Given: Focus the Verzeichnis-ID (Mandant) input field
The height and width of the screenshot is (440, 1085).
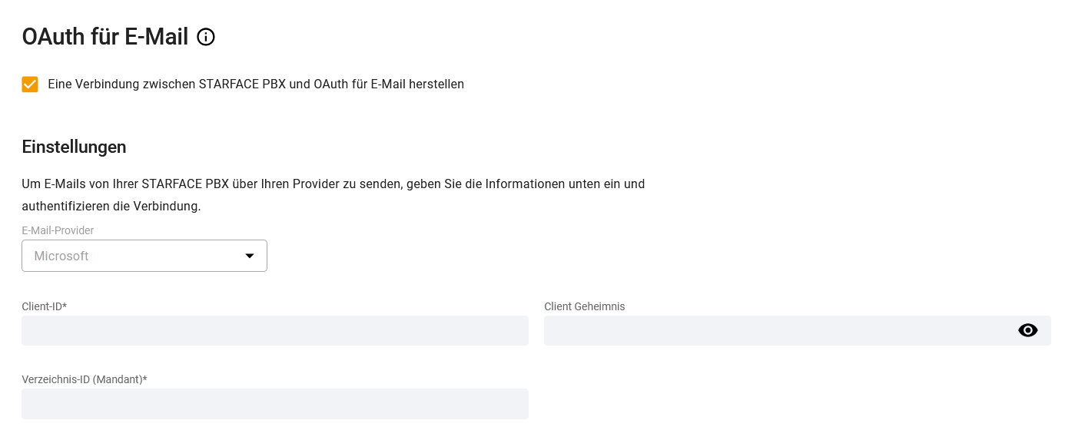Looking at the screenshot, I should coord(275,404).
